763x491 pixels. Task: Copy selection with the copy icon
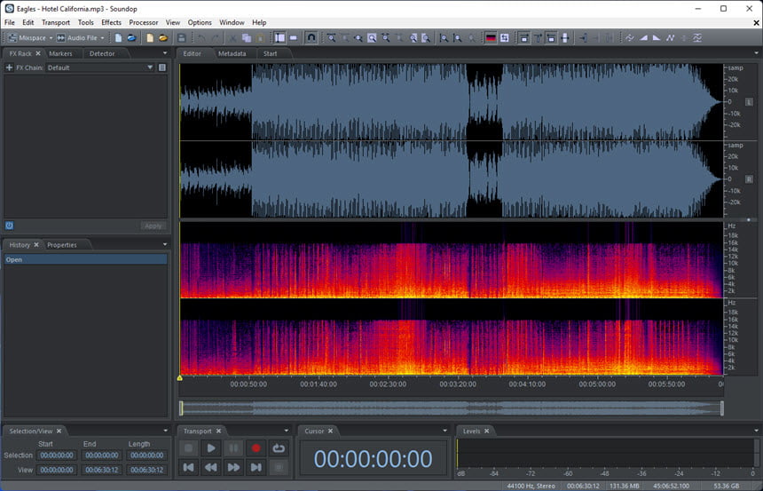coord(247,37)
